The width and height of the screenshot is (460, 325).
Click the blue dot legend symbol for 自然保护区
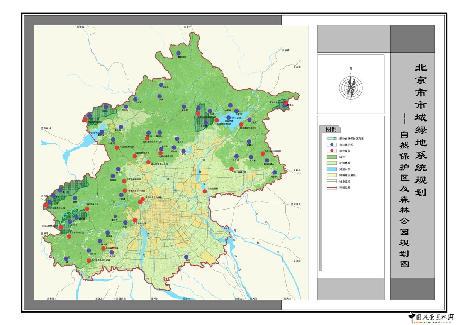[x=331, y=144]
